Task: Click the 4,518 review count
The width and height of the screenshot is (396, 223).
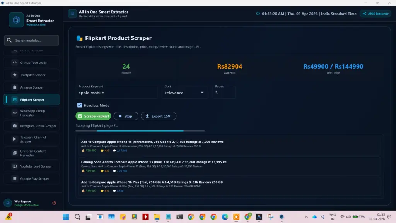Action: click(120, 191)
